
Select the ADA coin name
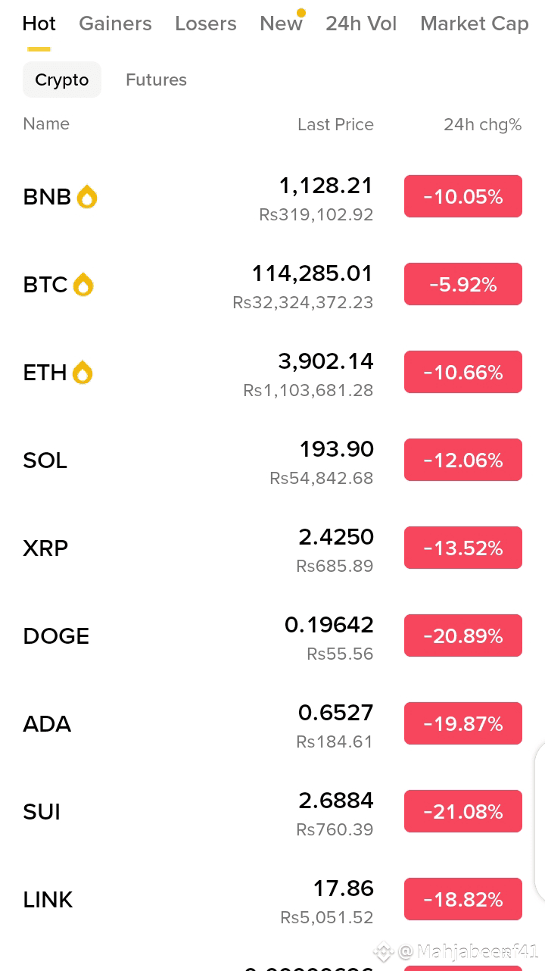click(x=47, y=724)
